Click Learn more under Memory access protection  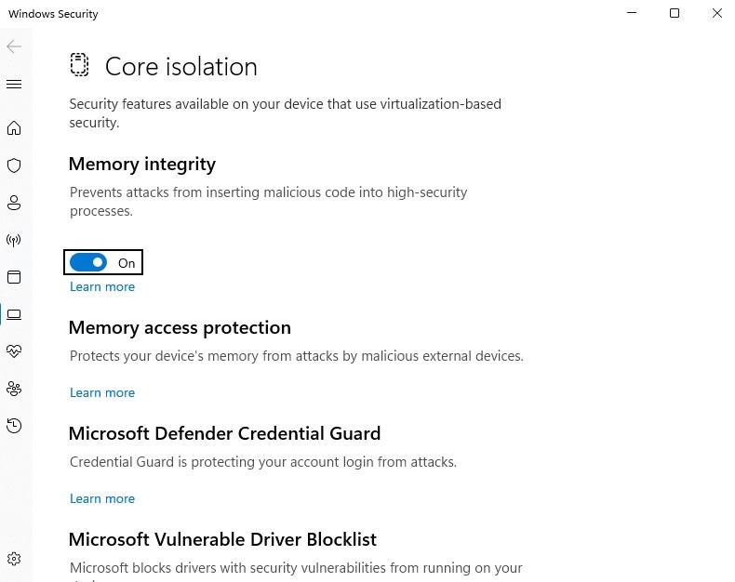102,392
